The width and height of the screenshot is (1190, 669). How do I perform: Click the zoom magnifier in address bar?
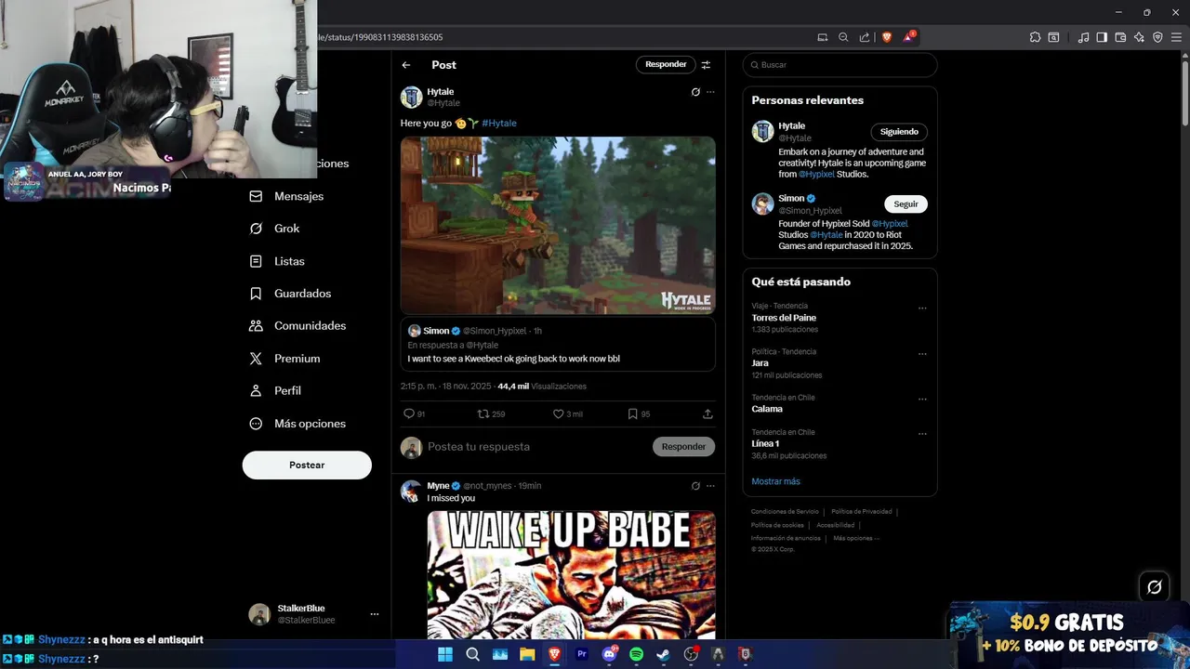tap(843, 37)
